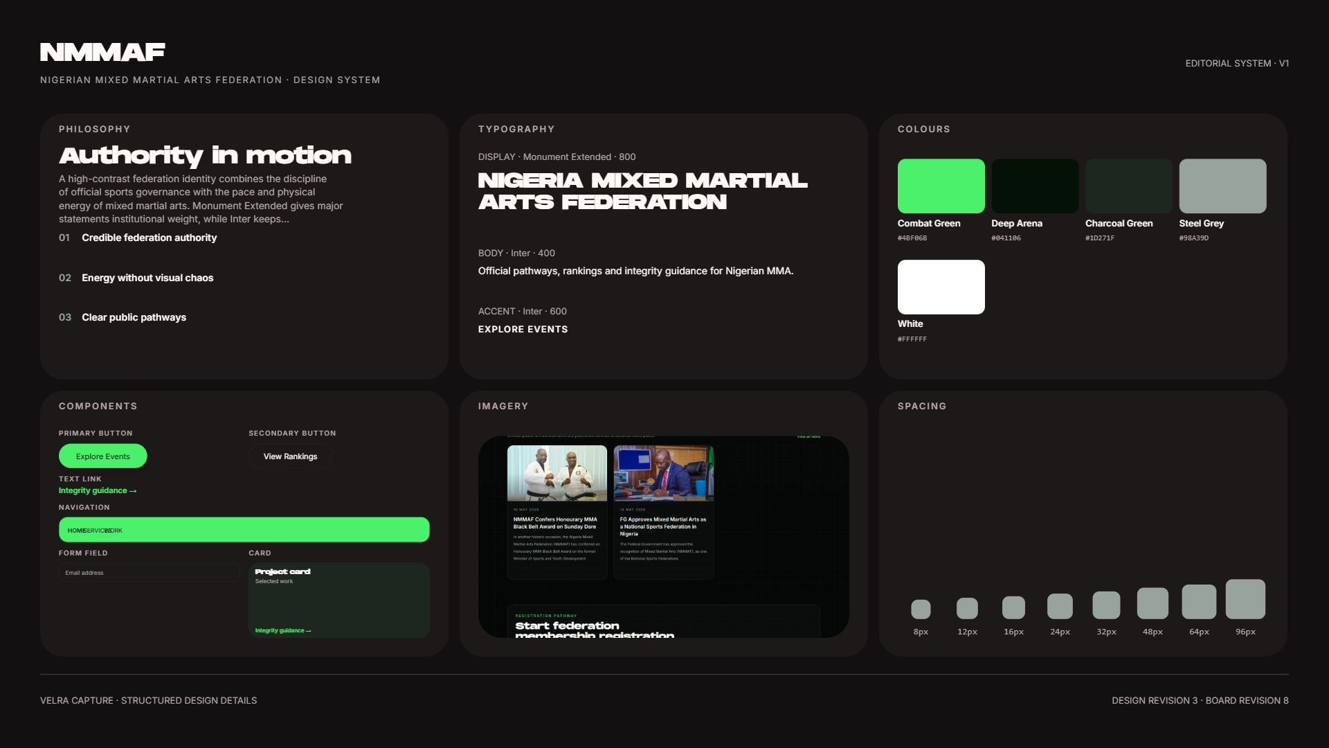Select the #1D271F hex code

[x=1100, y=238]
